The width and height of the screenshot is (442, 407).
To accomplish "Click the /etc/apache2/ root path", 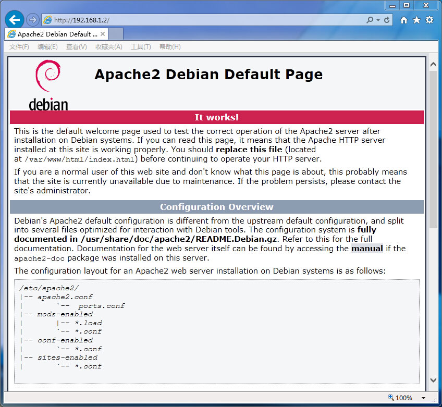I will (x=49, y=288).
